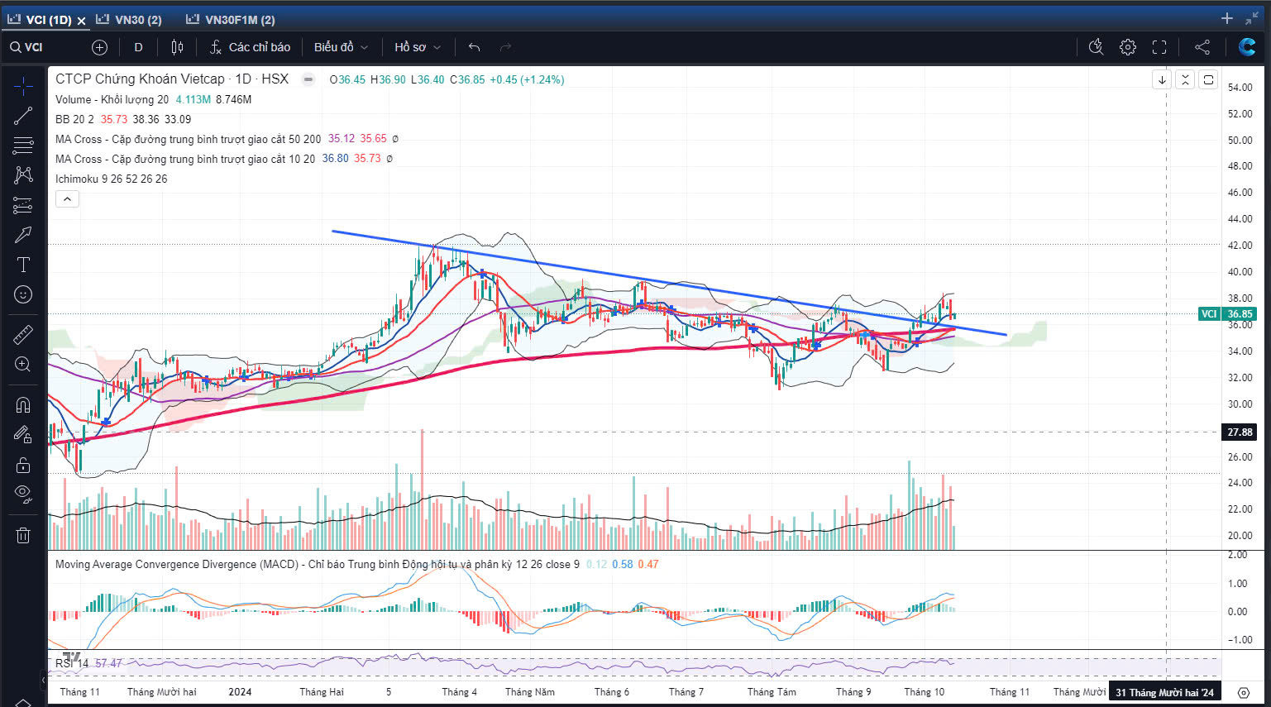Pick the ruler measure tool
This screenshot has width=1271, height=707.
(23, 334)
